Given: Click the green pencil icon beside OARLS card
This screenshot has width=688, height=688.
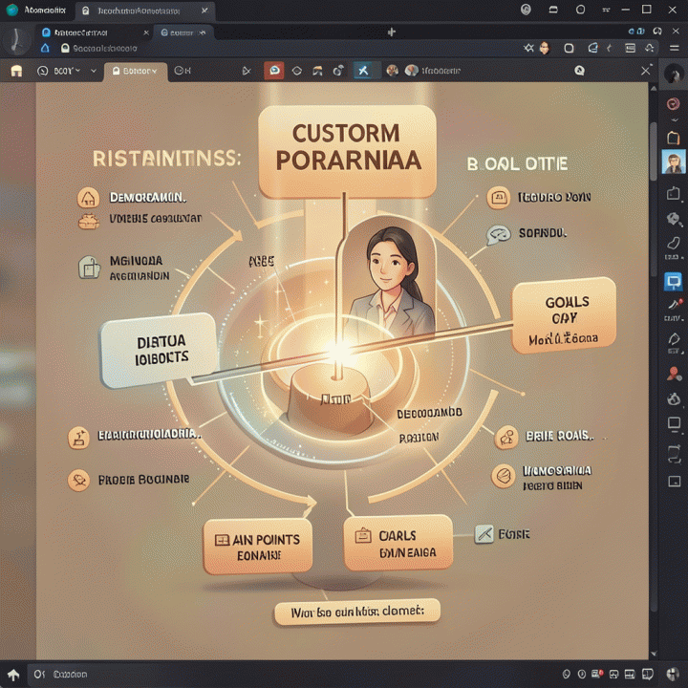Looking at the screenshot, I should pos(484,534).
